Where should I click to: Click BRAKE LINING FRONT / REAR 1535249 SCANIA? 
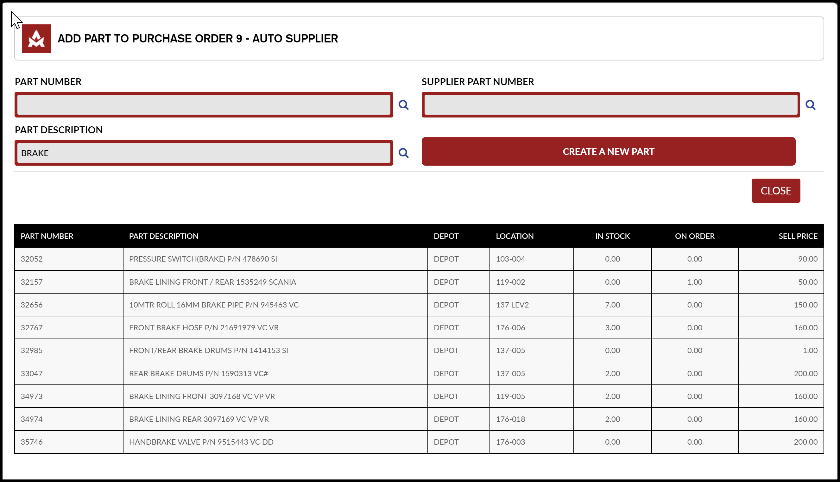[x=212, y=282]
